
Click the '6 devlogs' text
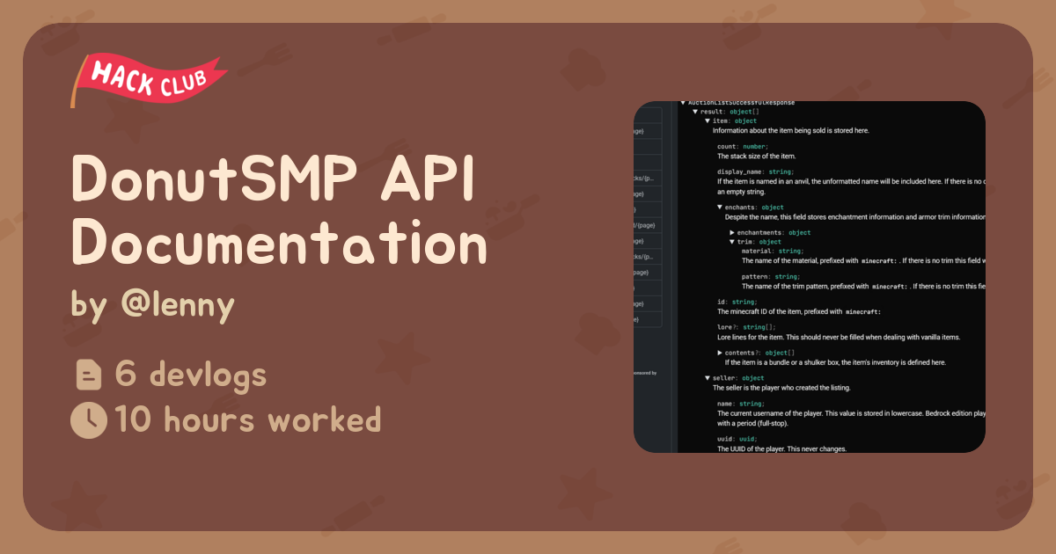click(x=191, y=376)
